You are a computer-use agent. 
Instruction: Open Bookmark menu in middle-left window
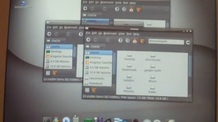[x=71, y=27]
